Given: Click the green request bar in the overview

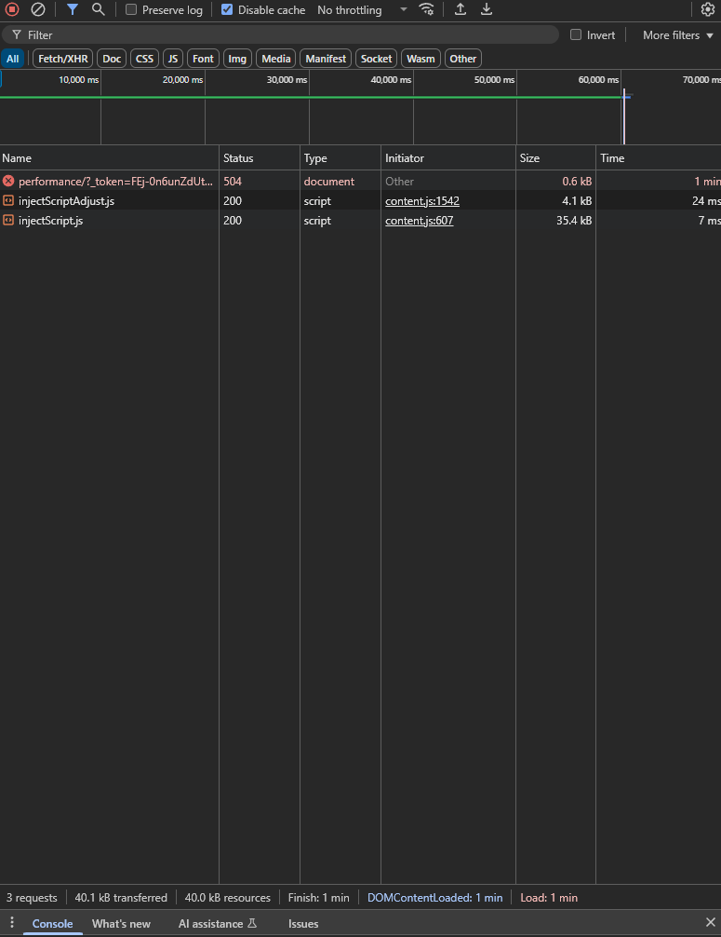Looking at the screenshot, I should click(x=311, y=97).
